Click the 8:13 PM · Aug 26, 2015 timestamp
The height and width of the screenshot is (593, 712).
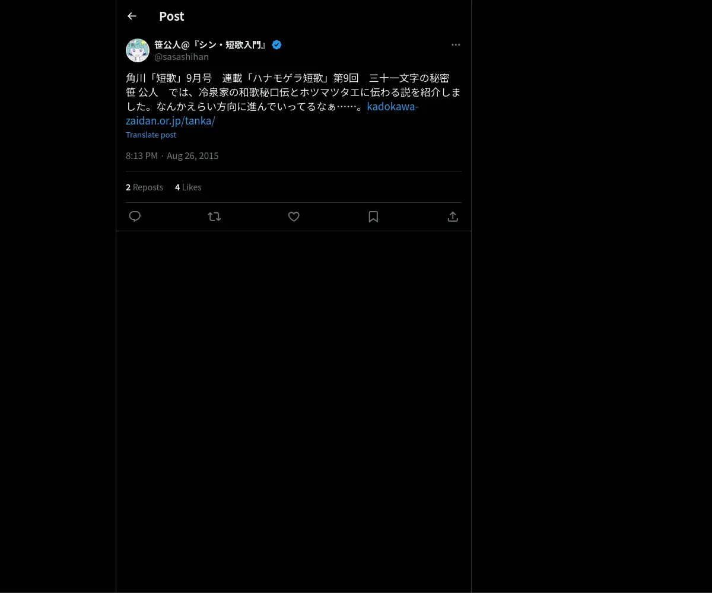[x=172, y=155]
